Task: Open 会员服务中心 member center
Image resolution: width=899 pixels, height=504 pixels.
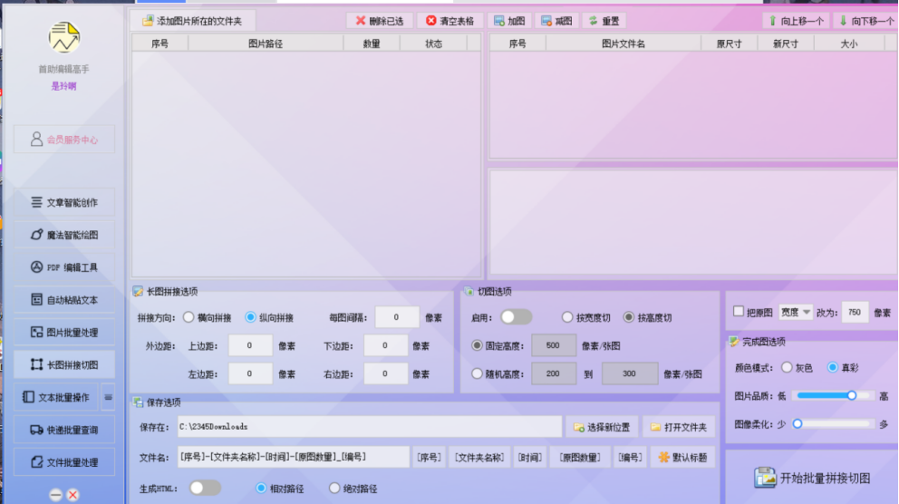Action: tap(64, 140)
